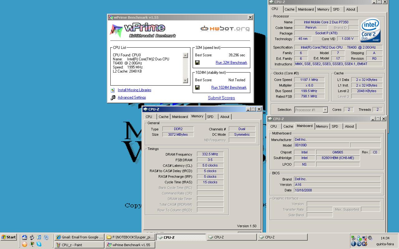The image size is (399, 249).
Task: Open Memory tab in bottom-right Mainboard CPU-Z window
Action: click(x=322, y=126)
